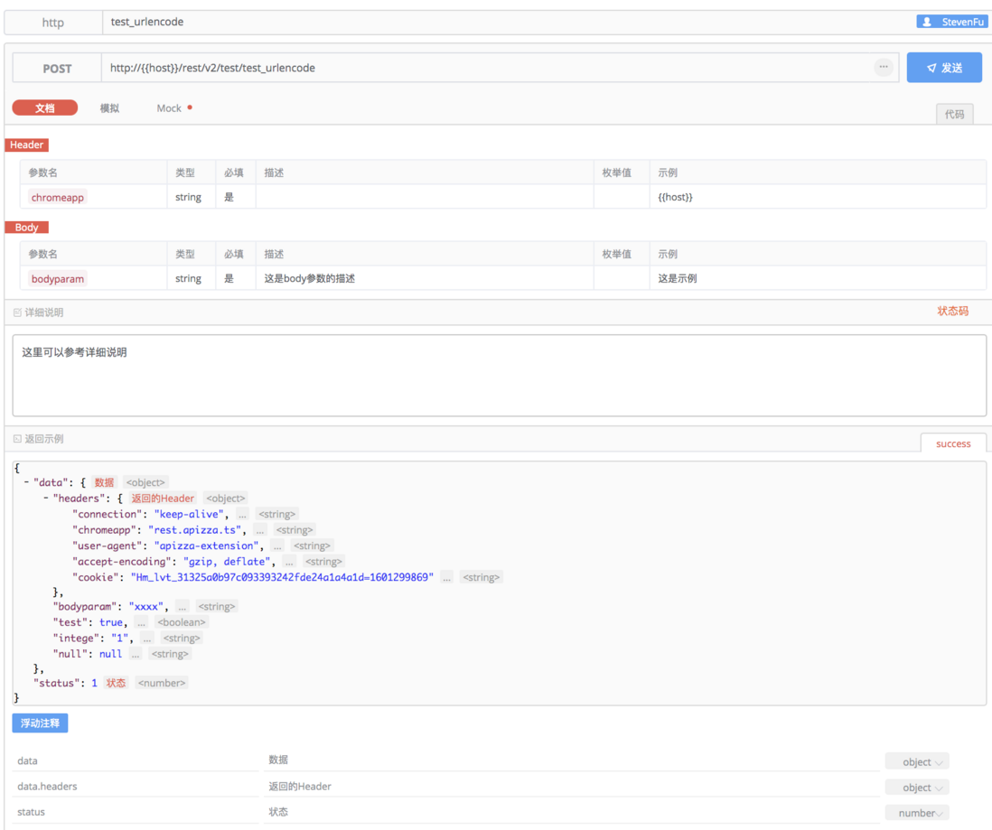Click the ellipsis after "bodyparam" value

point(182,606)
